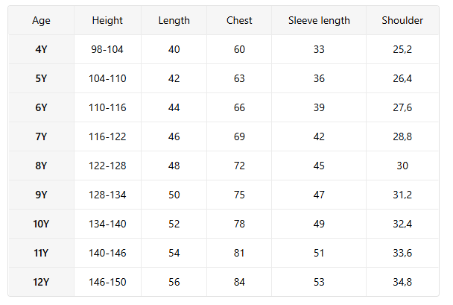The height and width of the screenshot is (305, 453).
Task: Click shoulder value 25,2
Action: tap(402, 49)
